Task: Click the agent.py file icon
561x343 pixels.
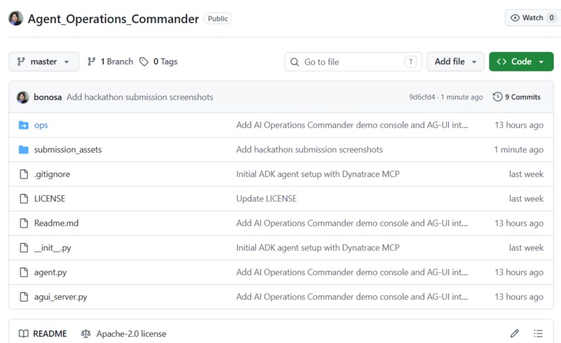Action: click(24, 272)
